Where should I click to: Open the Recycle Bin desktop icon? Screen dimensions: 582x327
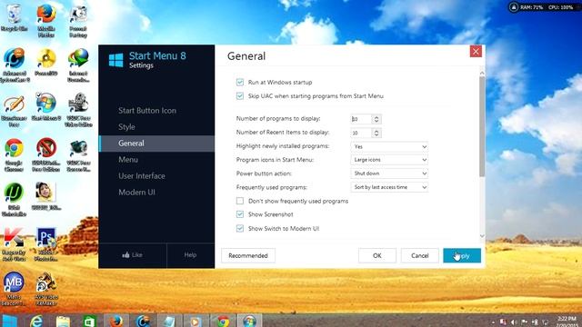pos(15,18)
